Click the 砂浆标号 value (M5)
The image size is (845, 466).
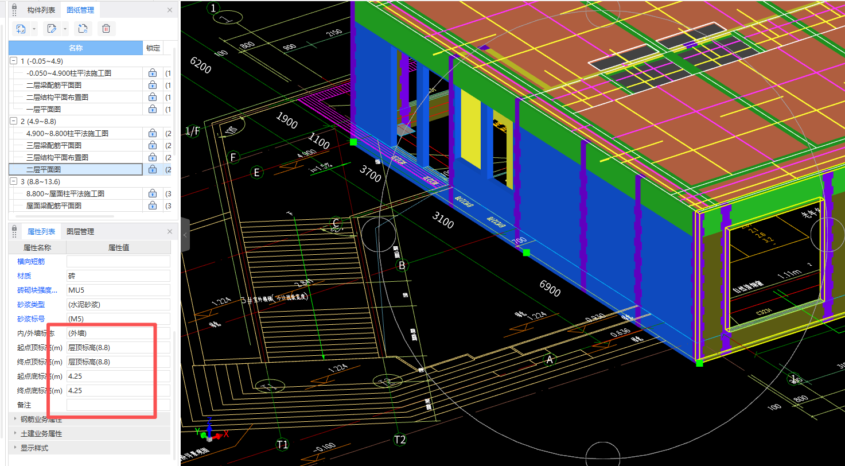click(x=119, y=319)
